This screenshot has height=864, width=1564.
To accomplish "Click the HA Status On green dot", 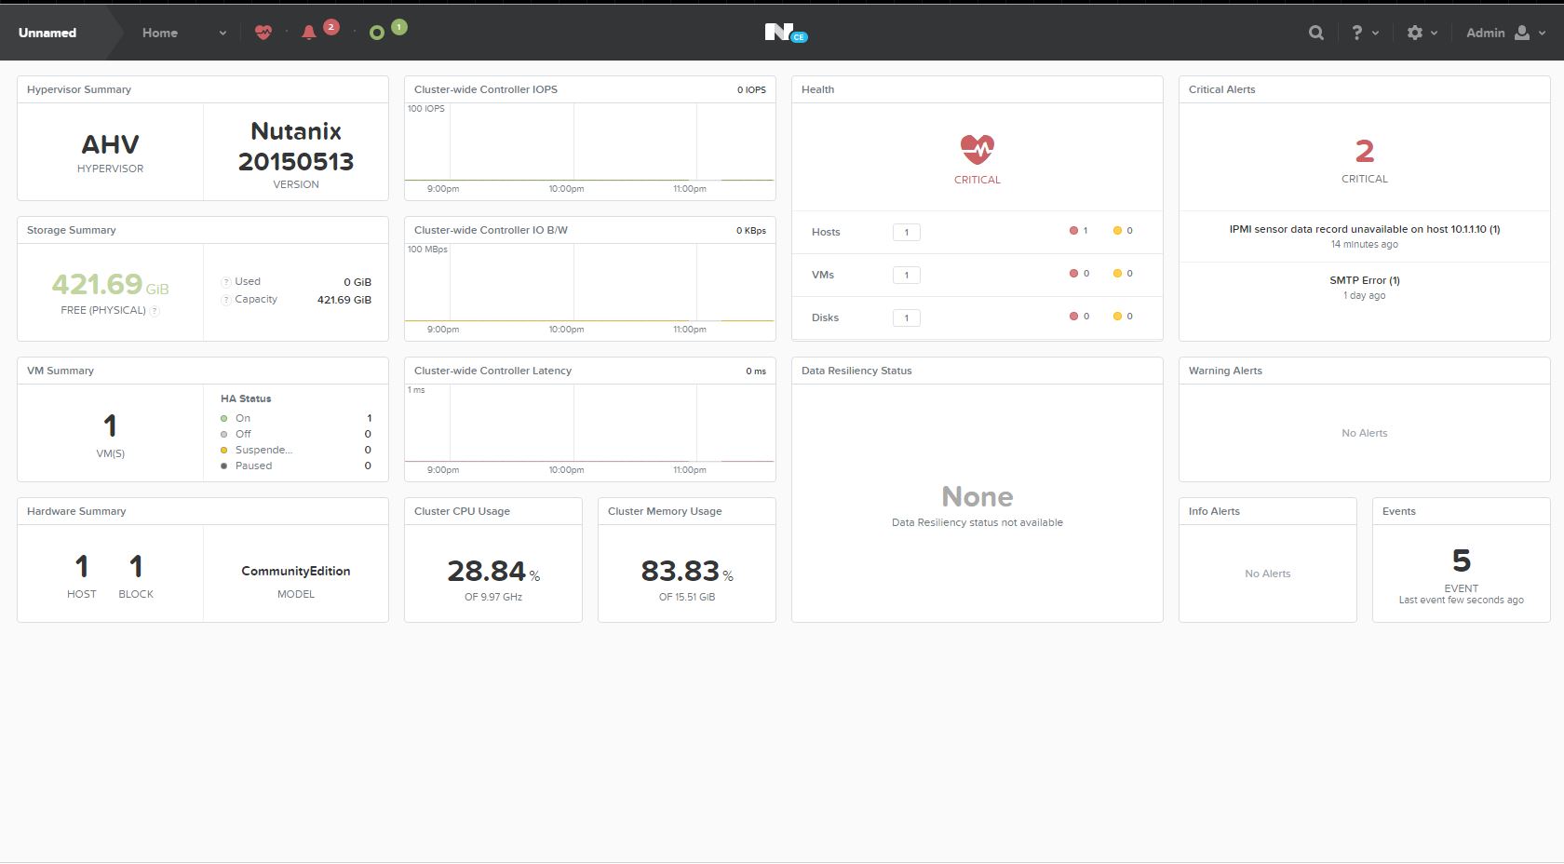I will tap(223, 418).
